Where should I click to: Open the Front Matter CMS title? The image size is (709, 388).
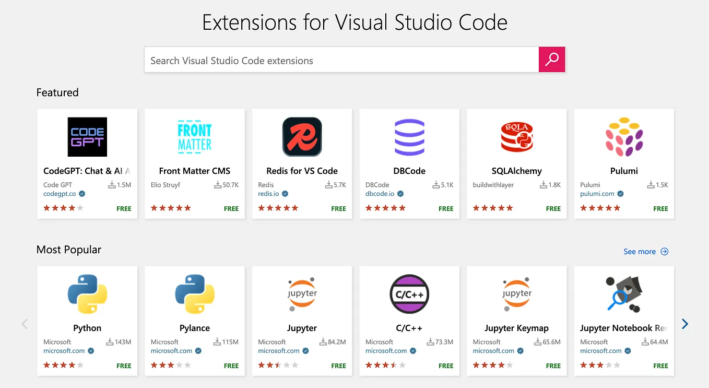(195, 171)
